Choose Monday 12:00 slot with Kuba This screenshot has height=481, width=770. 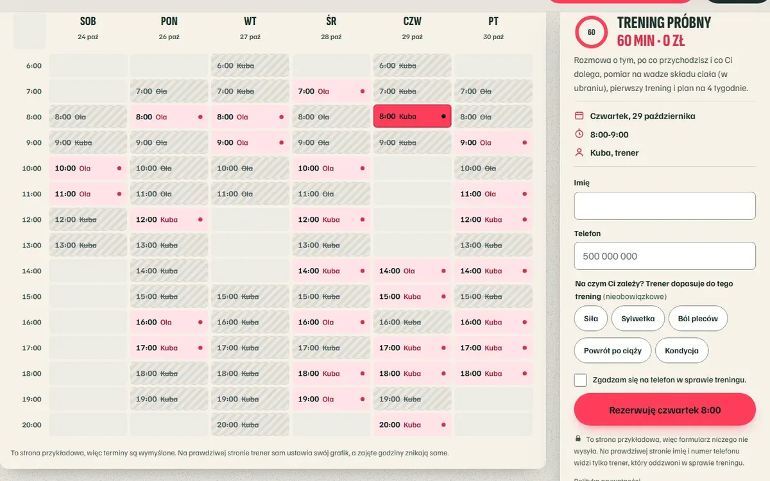[x=169, y=219]
